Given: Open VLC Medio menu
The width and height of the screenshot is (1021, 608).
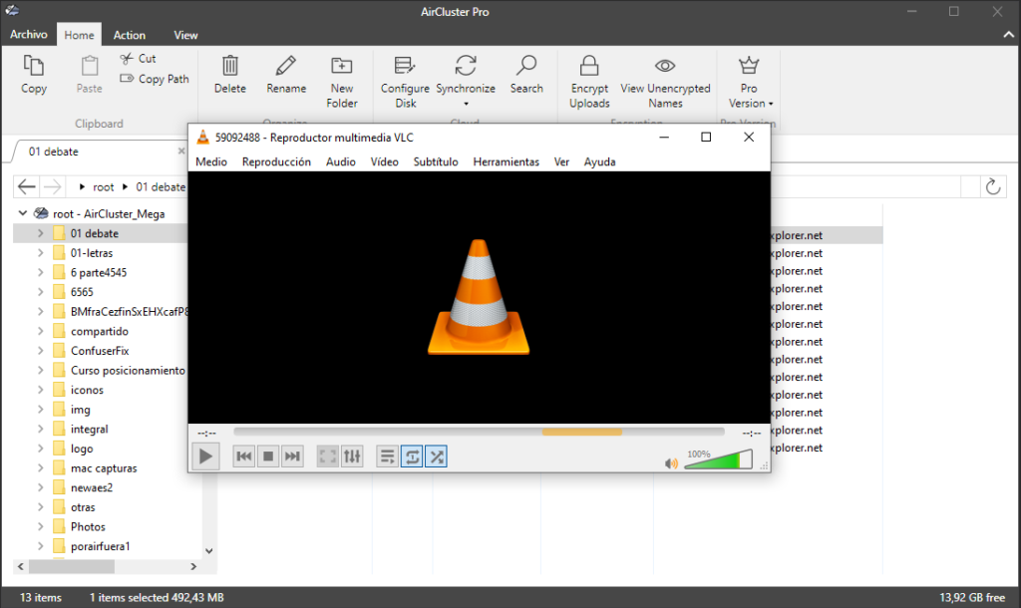Looking at the screenshot, I should click(x=211, y=161).
